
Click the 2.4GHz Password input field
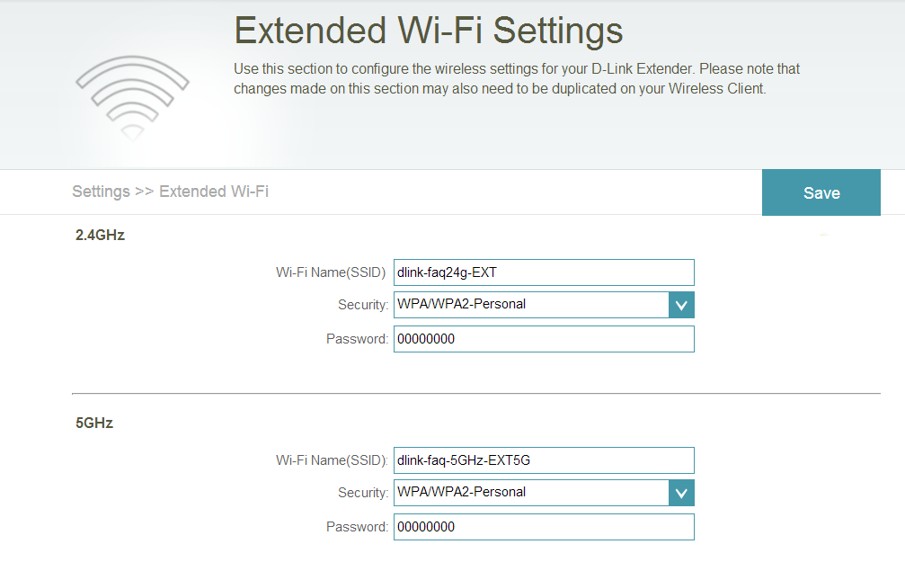(544, 339)
